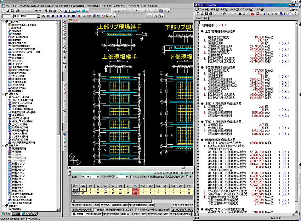Image resolution: width=301 pixels, height=221 pixels.
Task: Click すべての腹板に同一適用 button
Action: [141, 205]
